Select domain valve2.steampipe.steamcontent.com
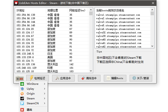This screenshot has height=112, width=168. 123,18
